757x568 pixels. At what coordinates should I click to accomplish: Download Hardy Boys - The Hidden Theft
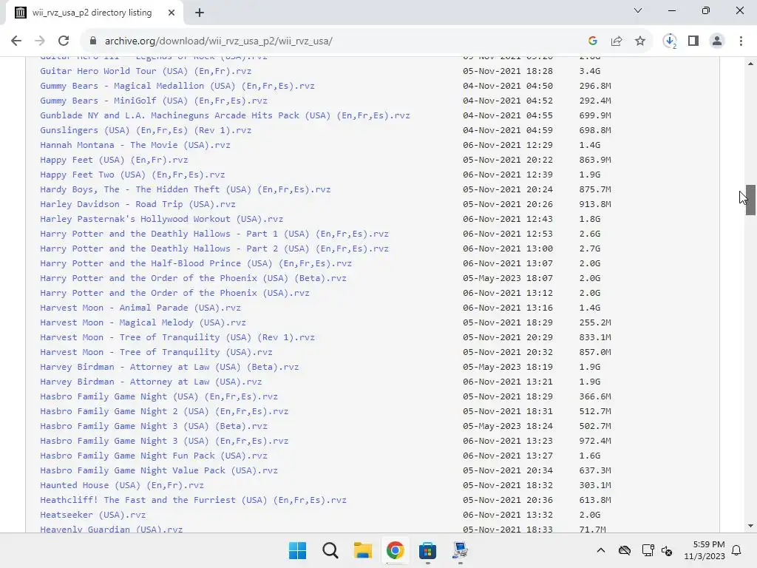(186, 189)
